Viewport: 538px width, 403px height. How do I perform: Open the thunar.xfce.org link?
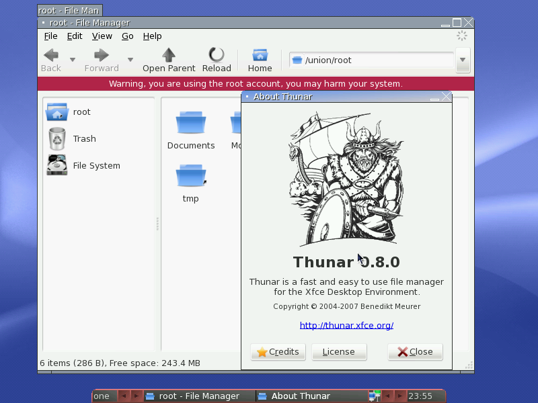(x=346, y=325)
